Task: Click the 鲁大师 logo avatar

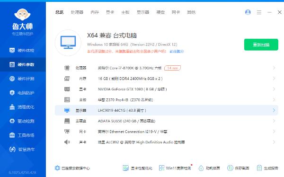Action: point(22,15)
